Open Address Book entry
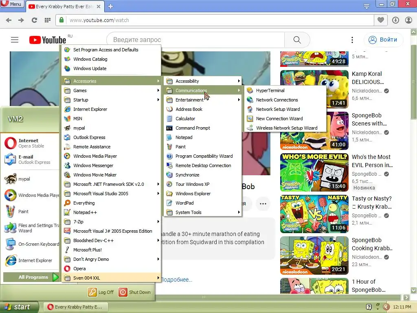Viewport: 417px width, 313px height. click(203, 109)
